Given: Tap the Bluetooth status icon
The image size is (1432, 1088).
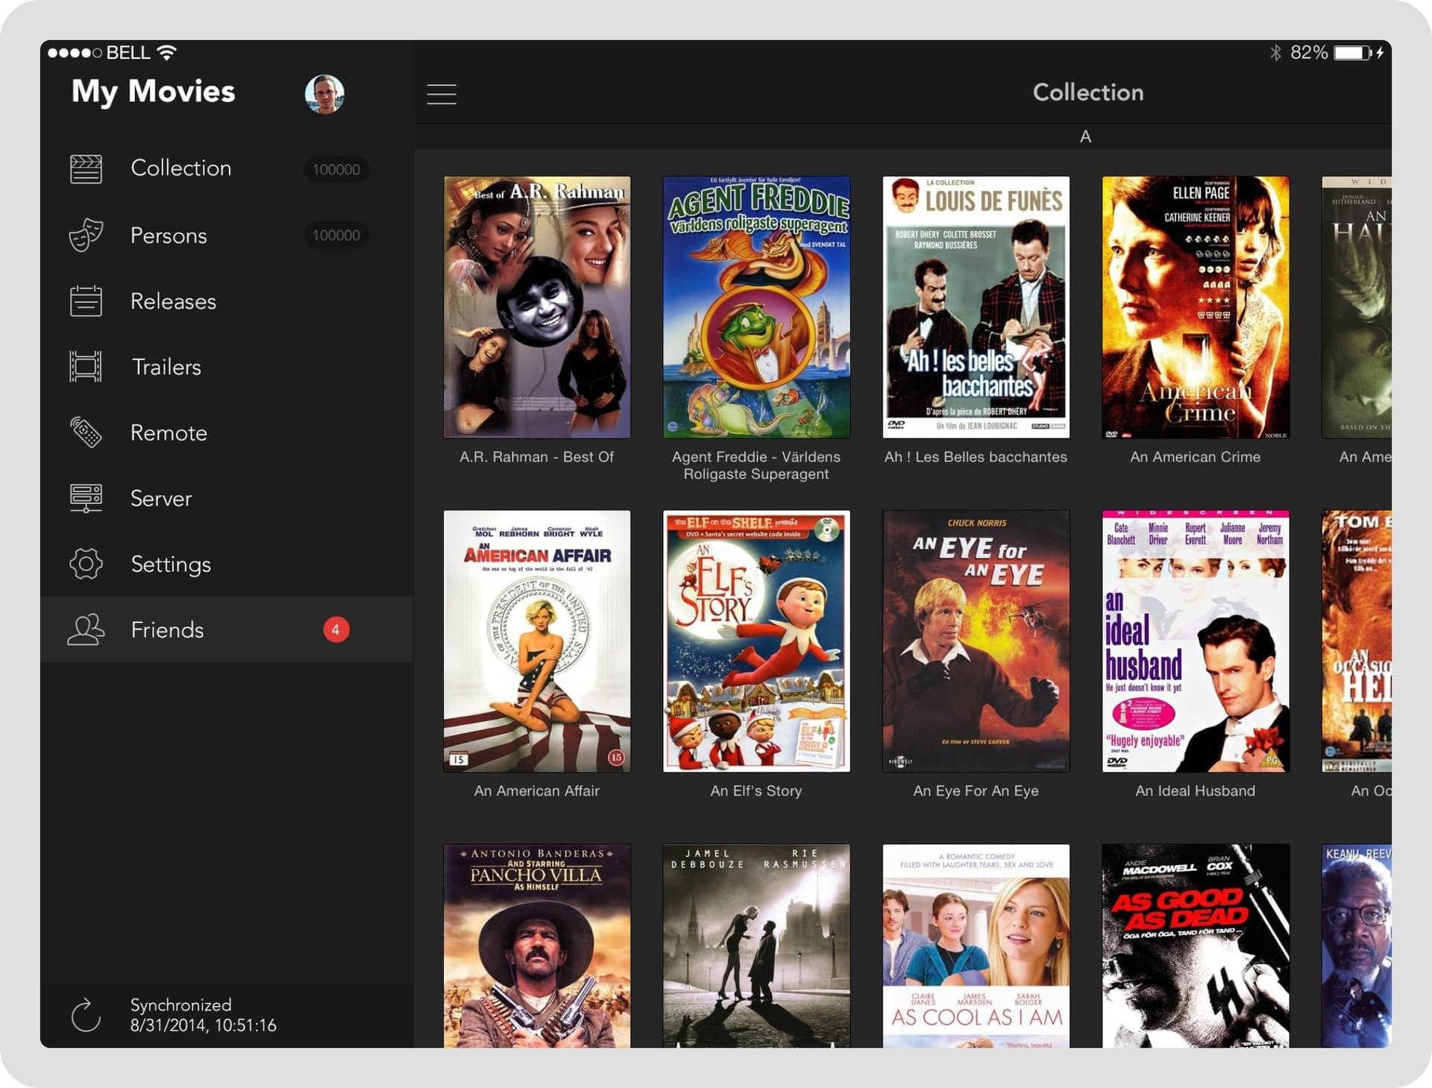Looking at the screenshot, I should pos(1275,52).
